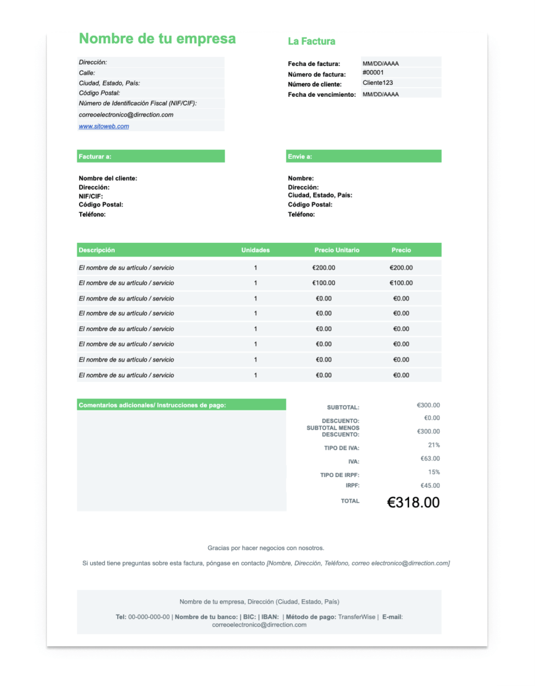Select the 15% IRPF rate value
Screen dimensions: 535x686
433,472
